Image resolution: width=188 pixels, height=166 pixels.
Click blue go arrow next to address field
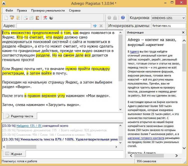(95, 26)
